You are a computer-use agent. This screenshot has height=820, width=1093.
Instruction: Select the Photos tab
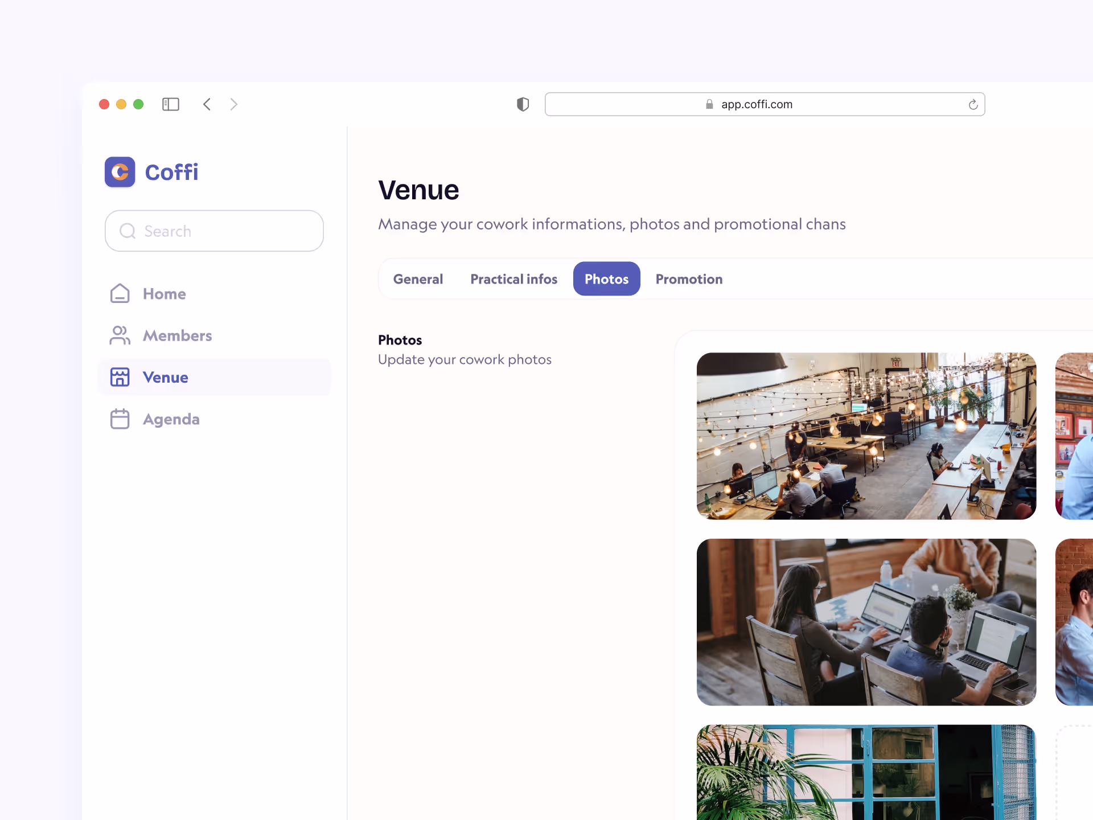coord(606,278)
